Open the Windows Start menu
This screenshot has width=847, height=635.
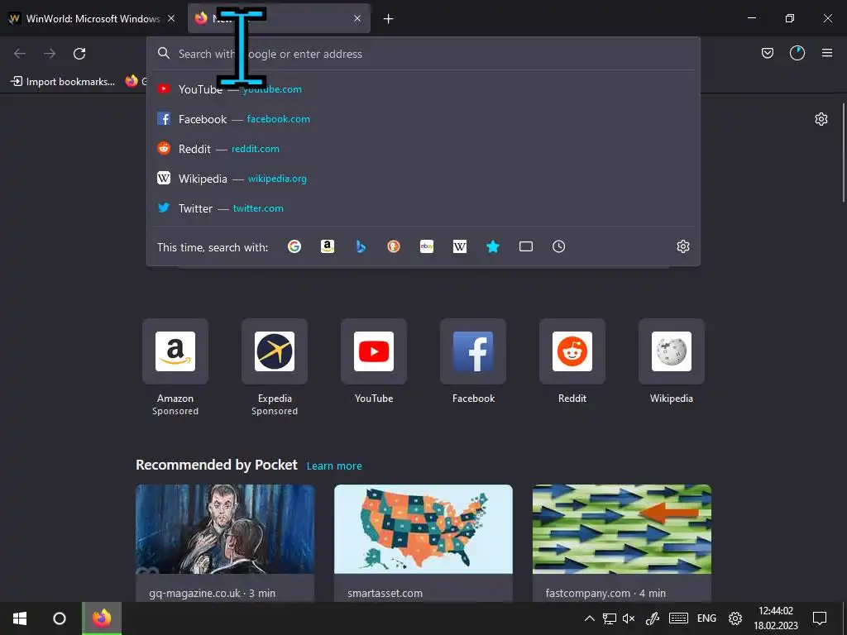20,618
